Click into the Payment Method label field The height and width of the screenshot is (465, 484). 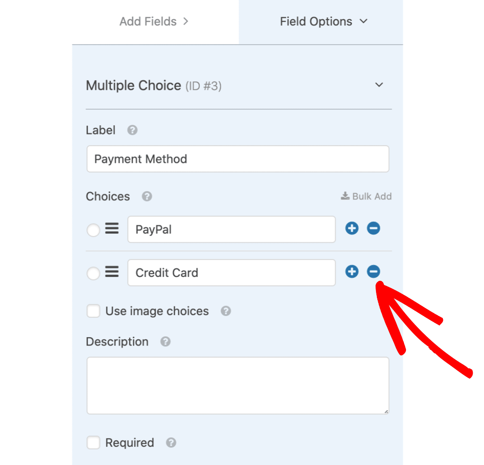pos(238,159)
